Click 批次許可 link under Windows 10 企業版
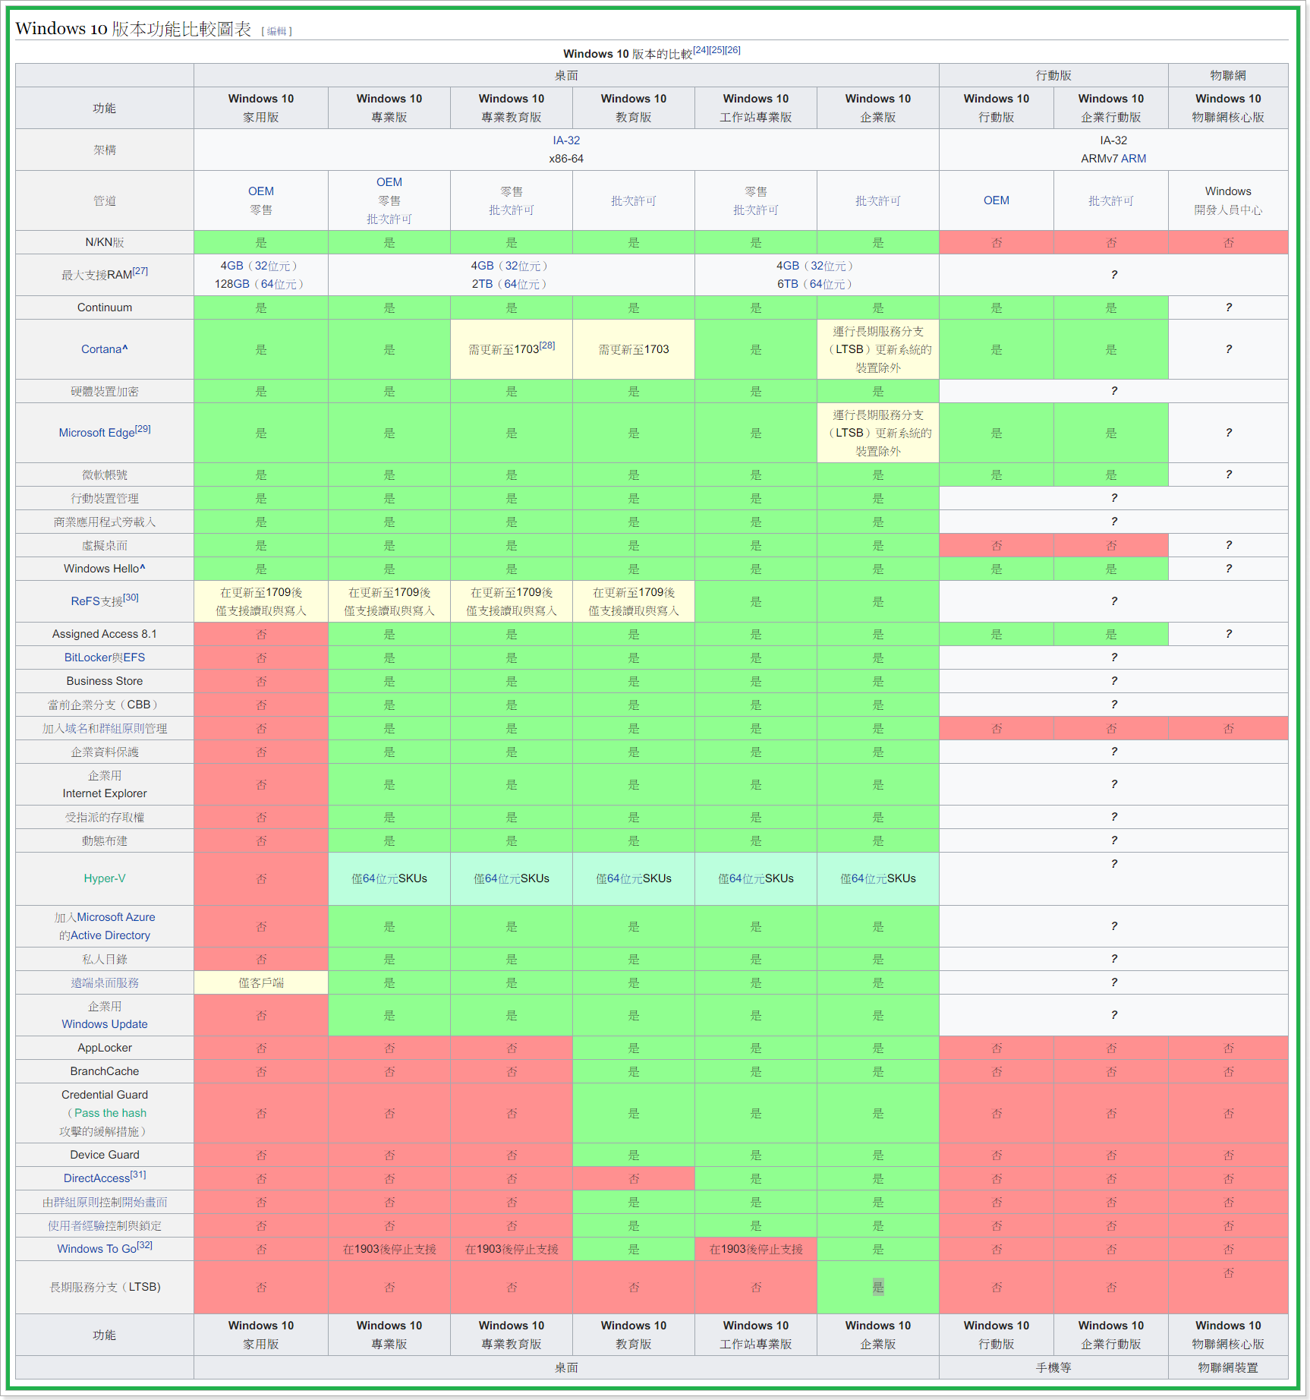1310x1400 pixels. [x=878, y=200]
